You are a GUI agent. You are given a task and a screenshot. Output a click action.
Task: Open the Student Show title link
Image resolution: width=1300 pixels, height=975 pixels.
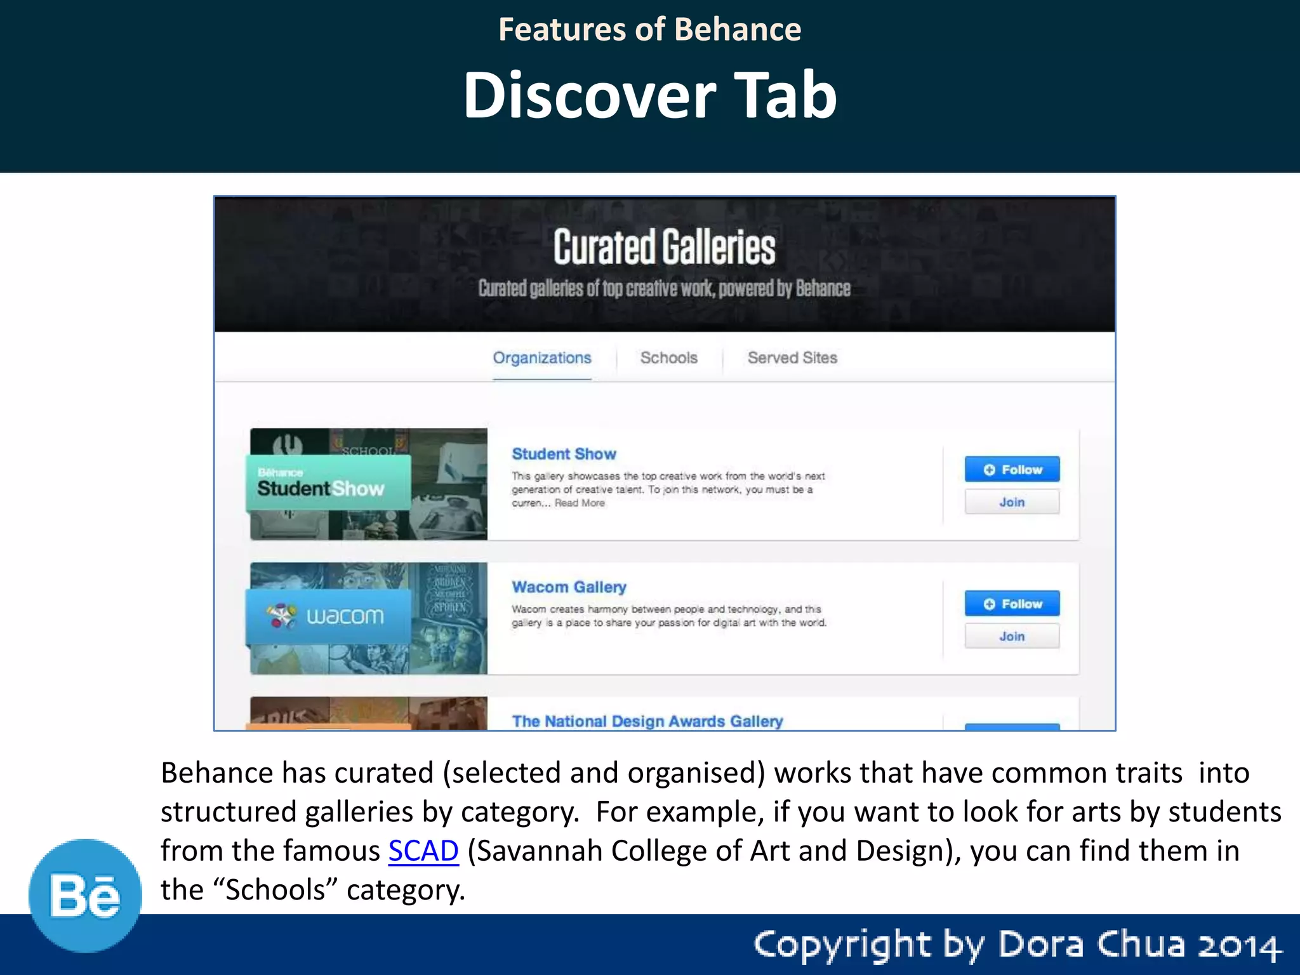point(564,454)
